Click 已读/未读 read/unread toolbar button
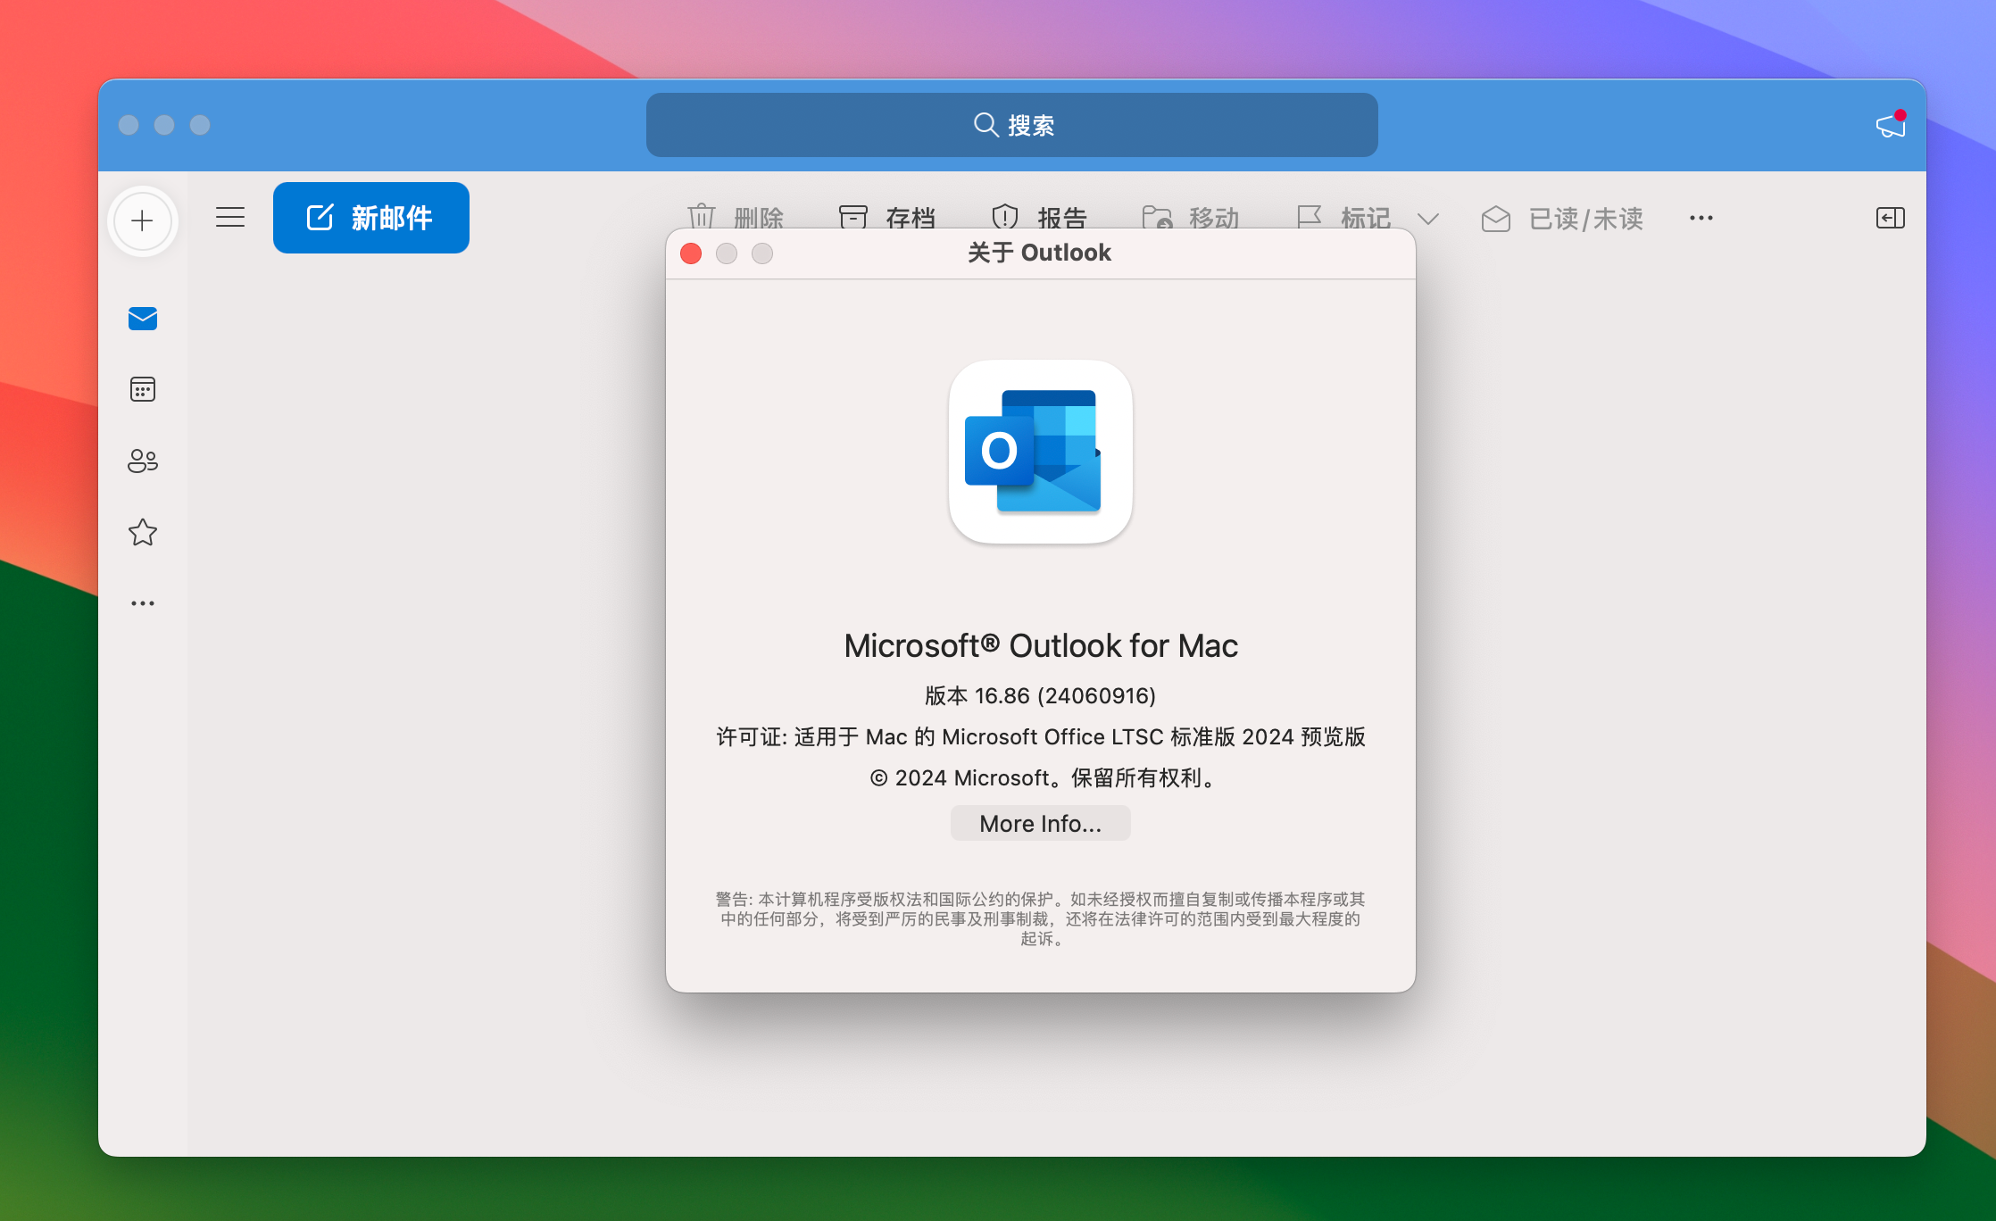The height and width of the screenshot is (1221, 1996). pos(1562,219)
